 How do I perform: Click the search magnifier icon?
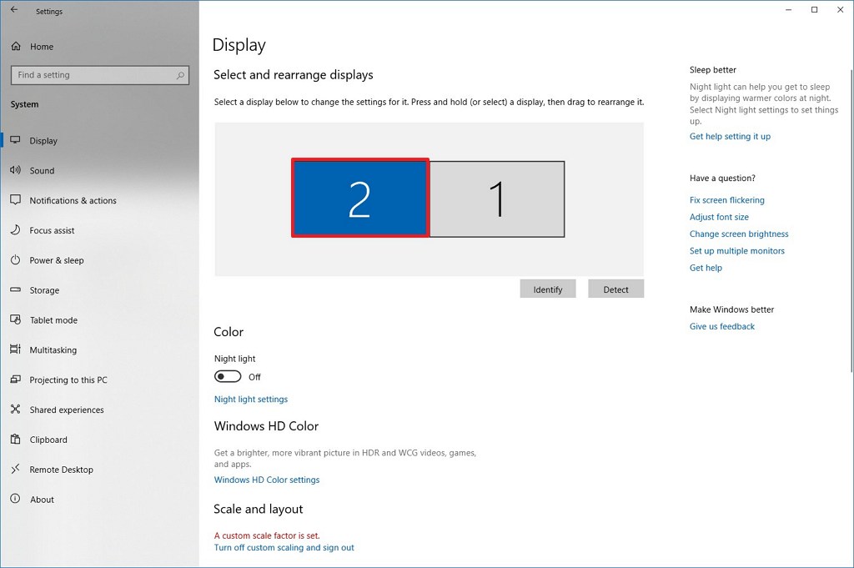coord(180,75)
